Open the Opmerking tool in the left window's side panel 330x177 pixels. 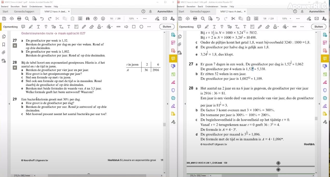coord(173,58)
